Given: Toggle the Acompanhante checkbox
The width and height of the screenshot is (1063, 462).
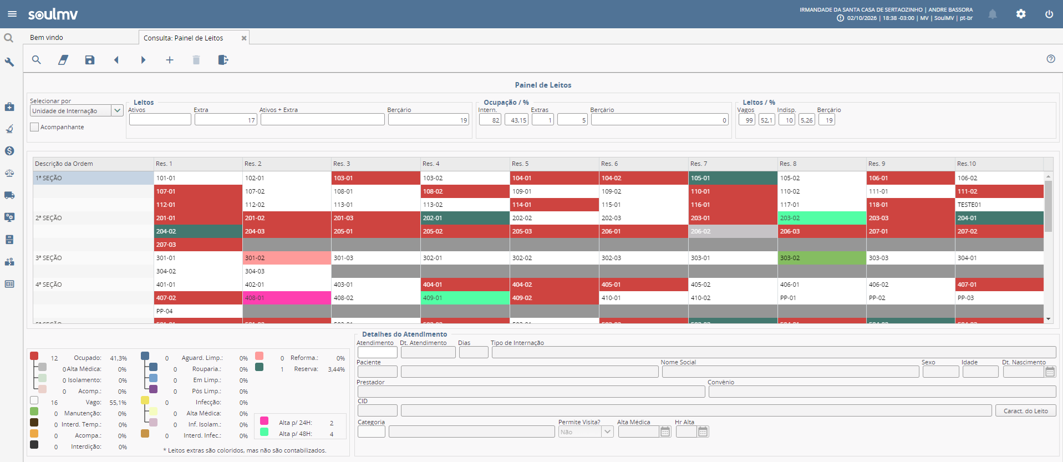Looking at the screenshot, I should click(34, 127).
